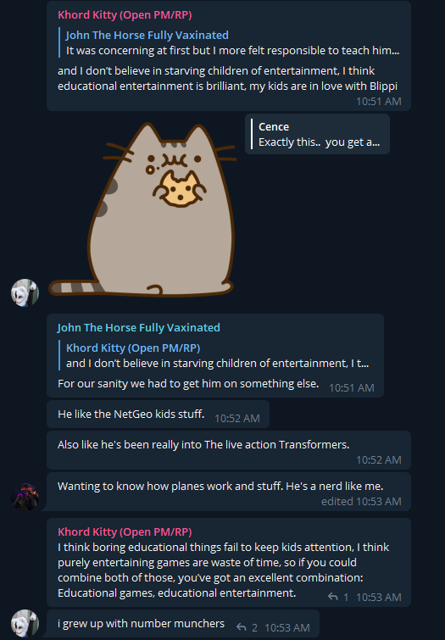Click the John The Horse Fully Vaxinated sender name
Viewport: 445px width, 640px height.
coord(139,327)
